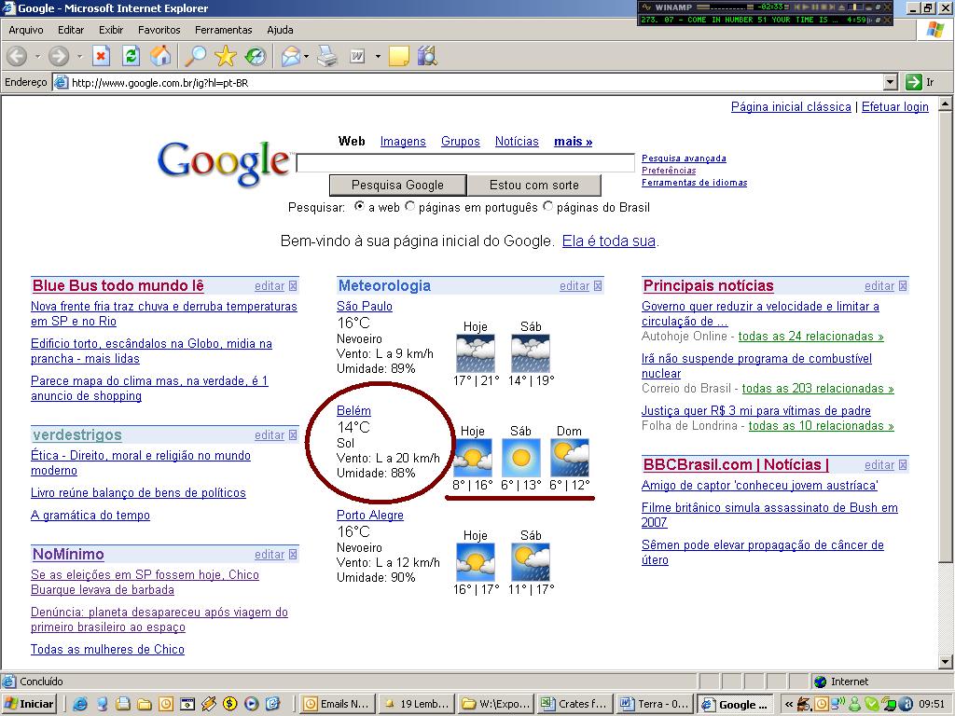Close the BBCBrasil.com gadget with its X icon

(x=903, y=464)
